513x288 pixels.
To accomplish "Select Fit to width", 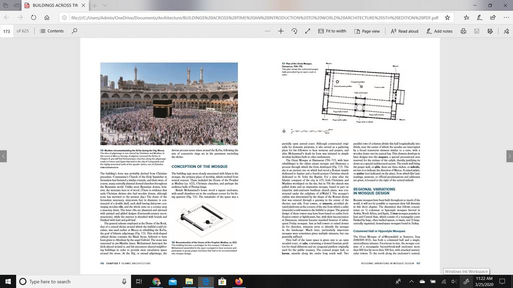I will click(332, 31).
